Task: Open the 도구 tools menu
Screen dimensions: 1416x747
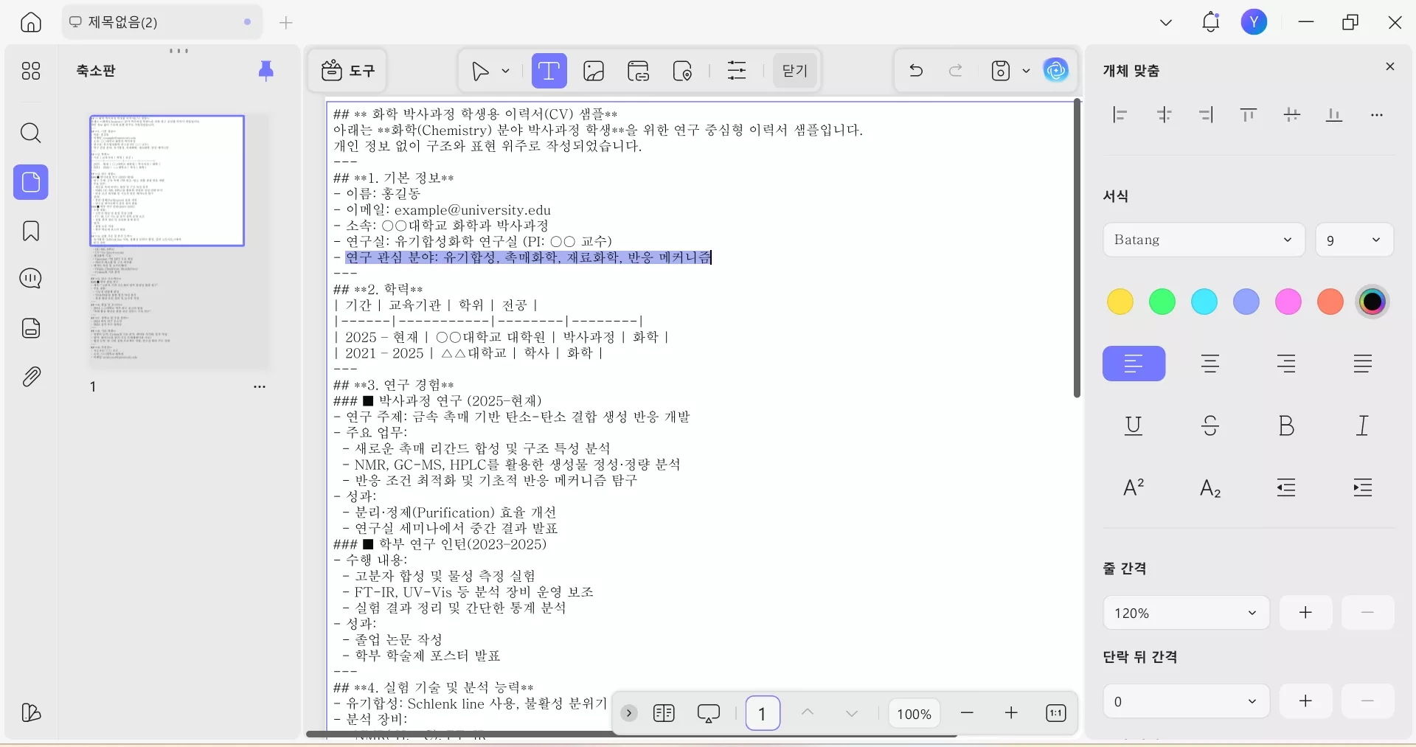Action: pos(347,71)
